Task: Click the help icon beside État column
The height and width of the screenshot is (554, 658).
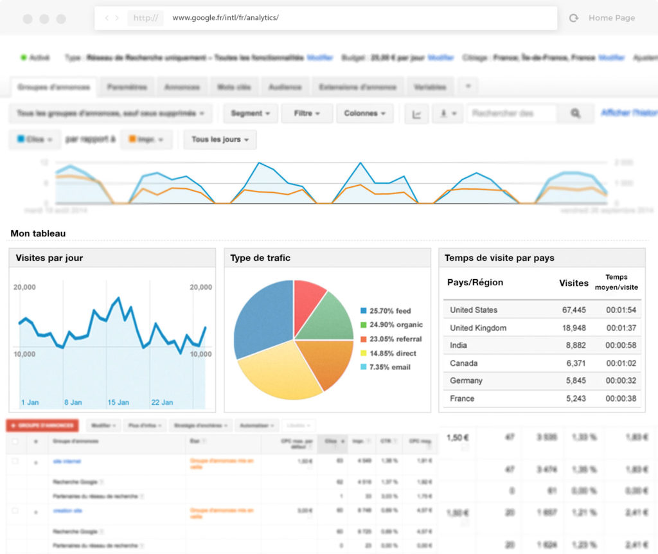Action: point(204,441)
